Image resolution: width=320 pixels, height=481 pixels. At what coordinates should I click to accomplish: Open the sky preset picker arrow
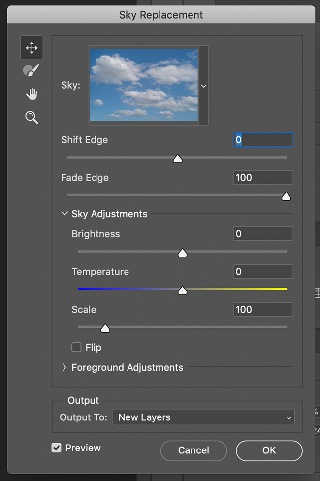point(204,86)
